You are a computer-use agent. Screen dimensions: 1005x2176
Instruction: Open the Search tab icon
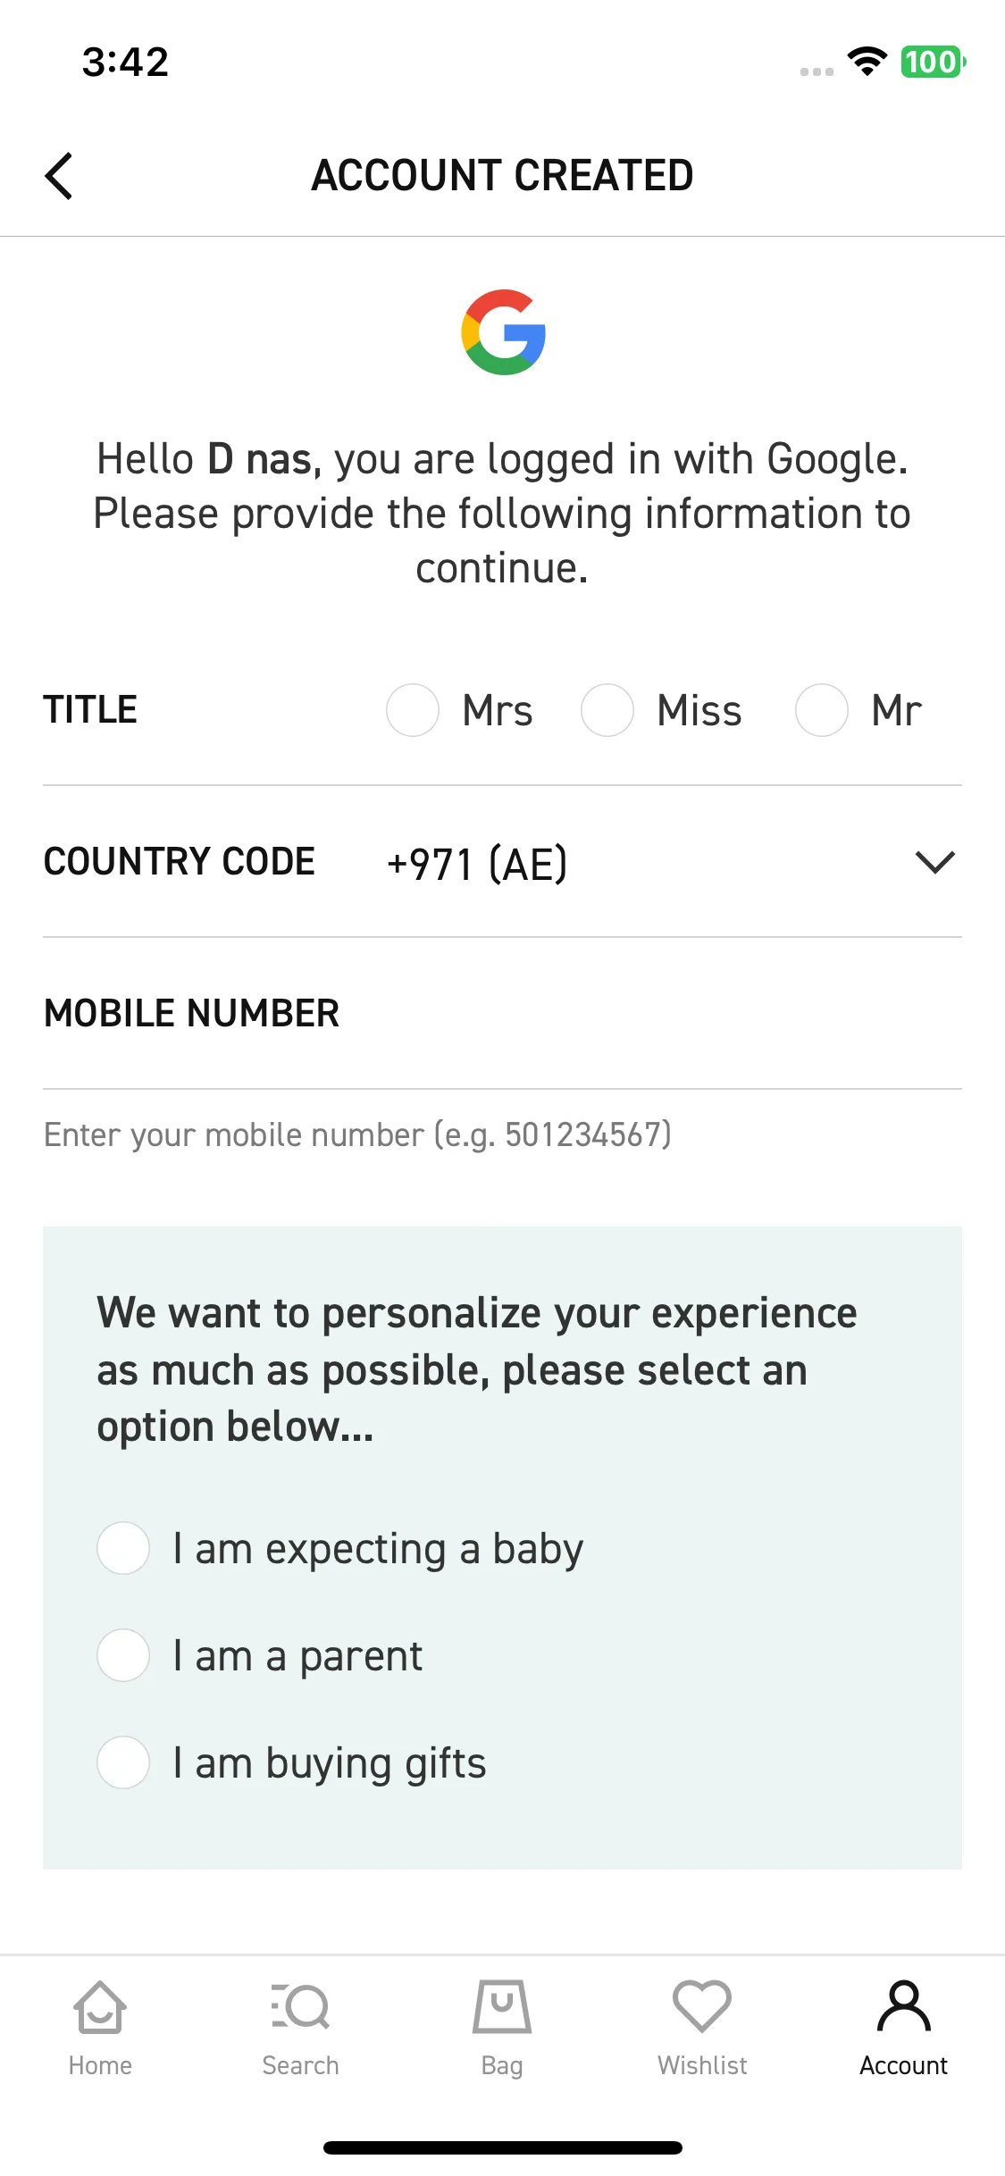click(x=300, y=2006)
